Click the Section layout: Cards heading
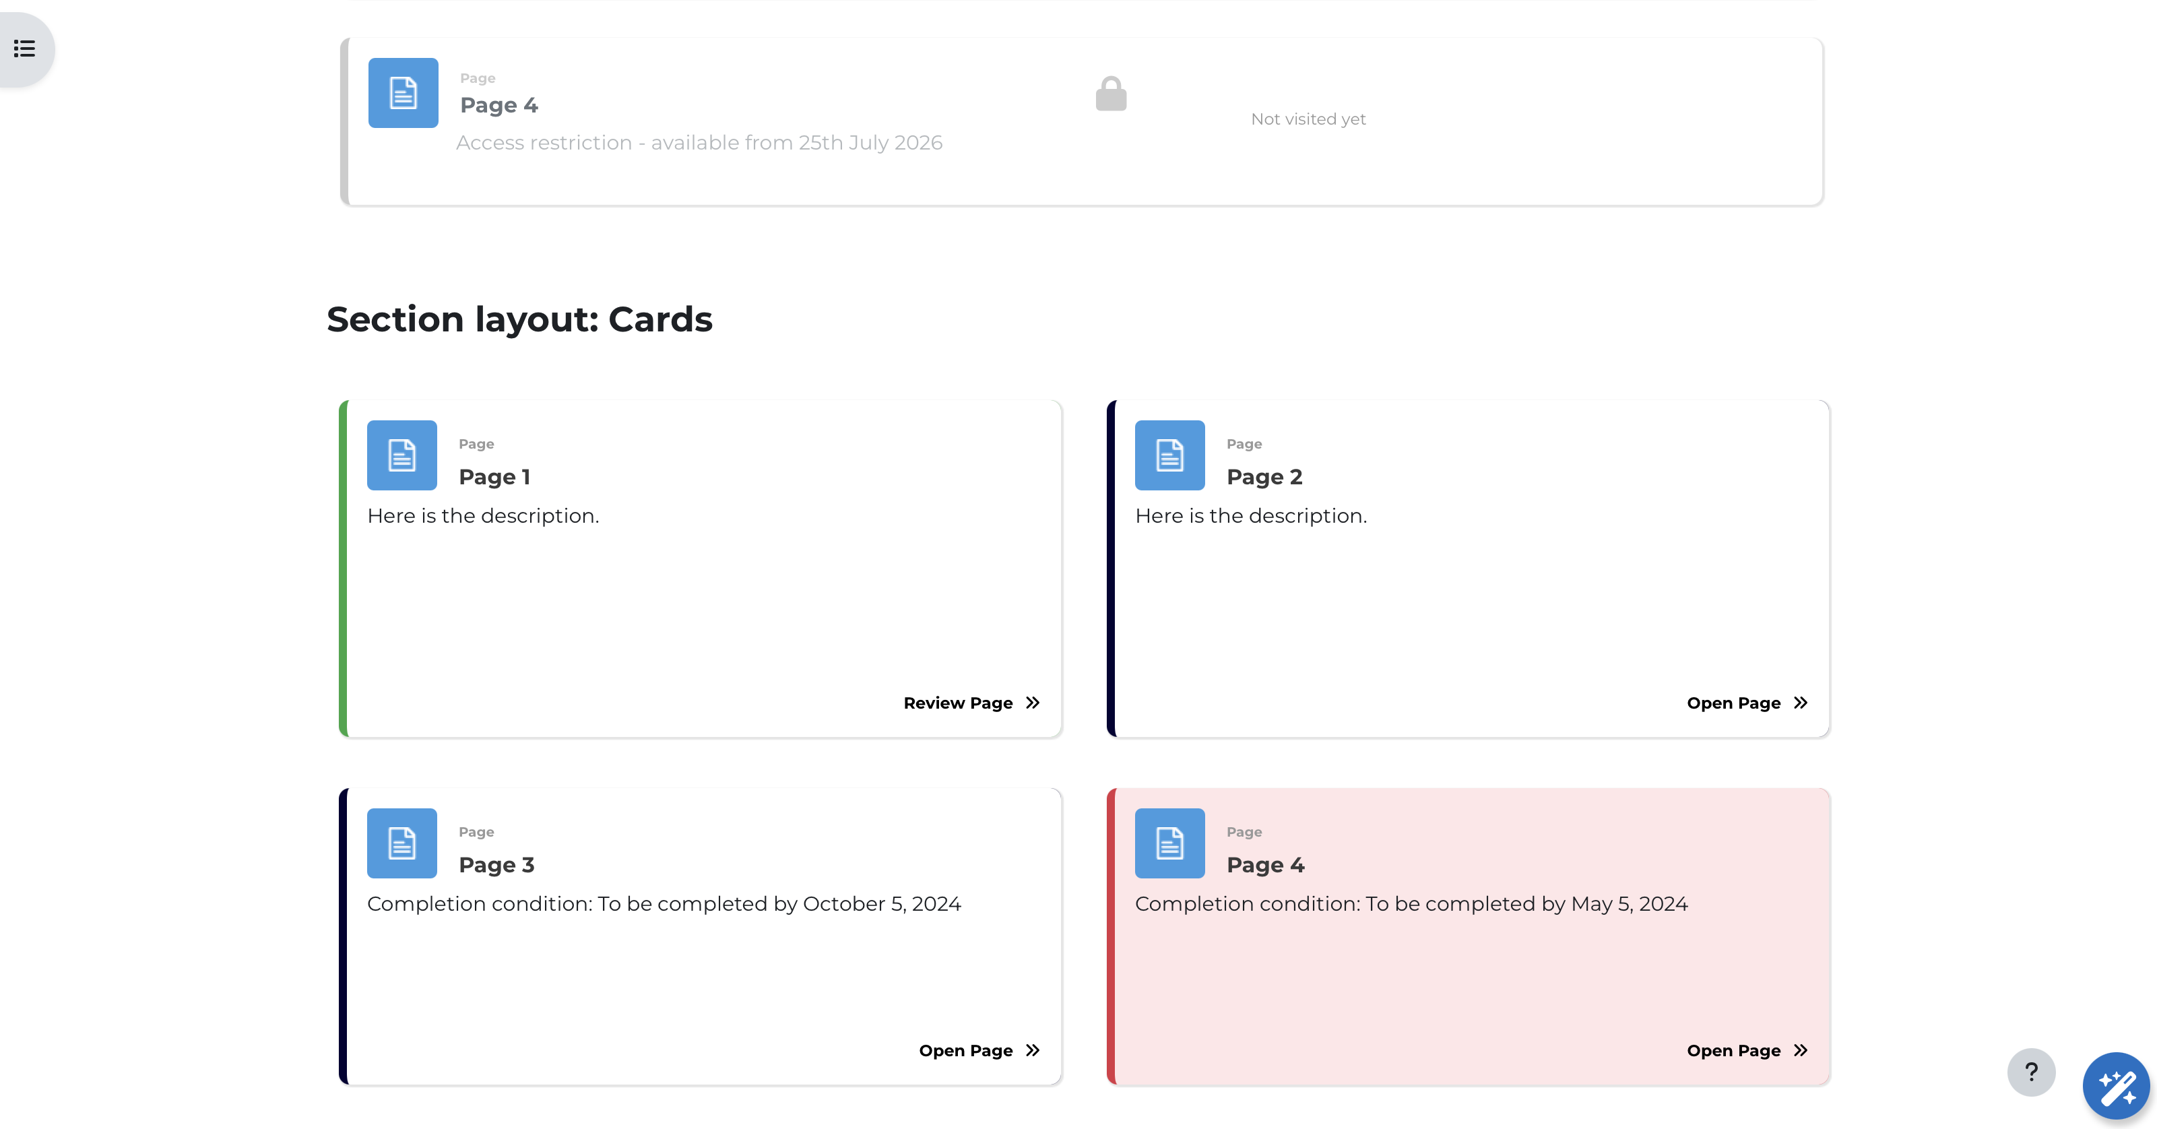Image resolution: width=2157 pixels, height=1129 pixels. point(519,319)
